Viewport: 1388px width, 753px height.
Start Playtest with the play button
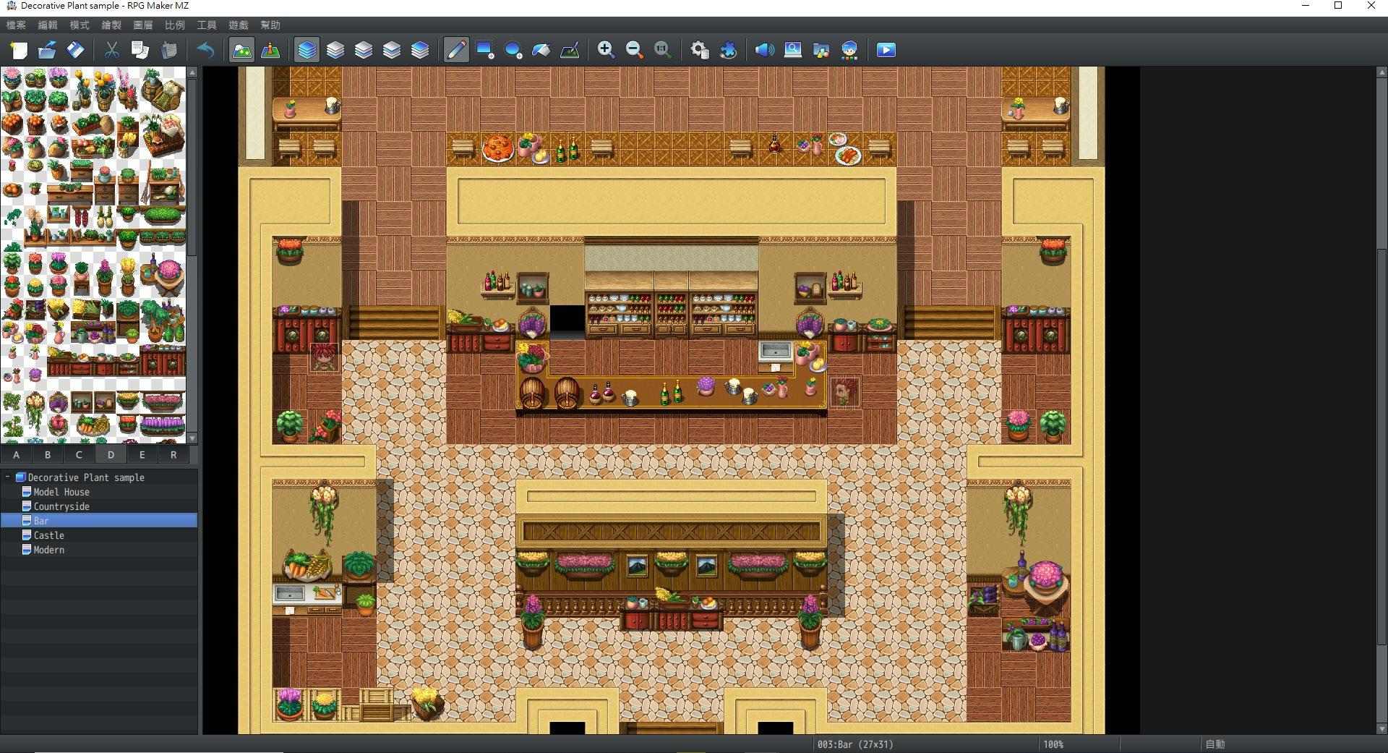click(886, 50)
